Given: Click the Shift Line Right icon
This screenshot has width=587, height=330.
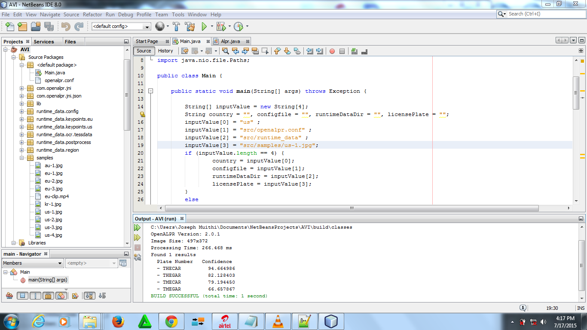Looking at the screenshot, I should pyautogui.click(x=320, y=51).
